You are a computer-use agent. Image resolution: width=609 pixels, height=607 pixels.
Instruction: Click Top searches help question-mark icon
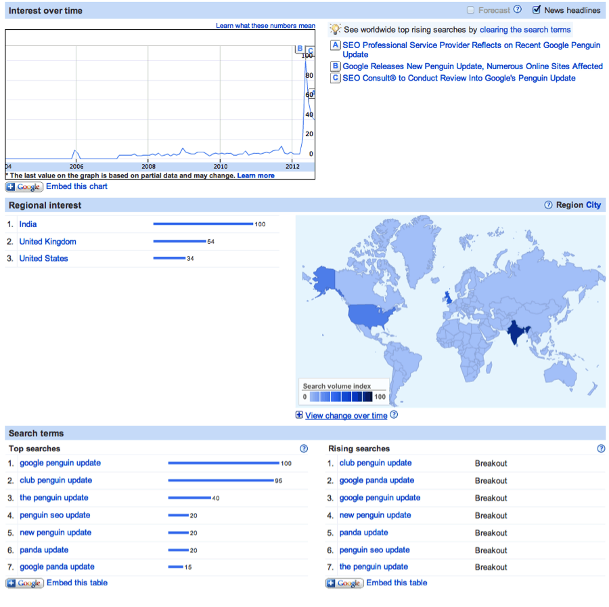304,448
